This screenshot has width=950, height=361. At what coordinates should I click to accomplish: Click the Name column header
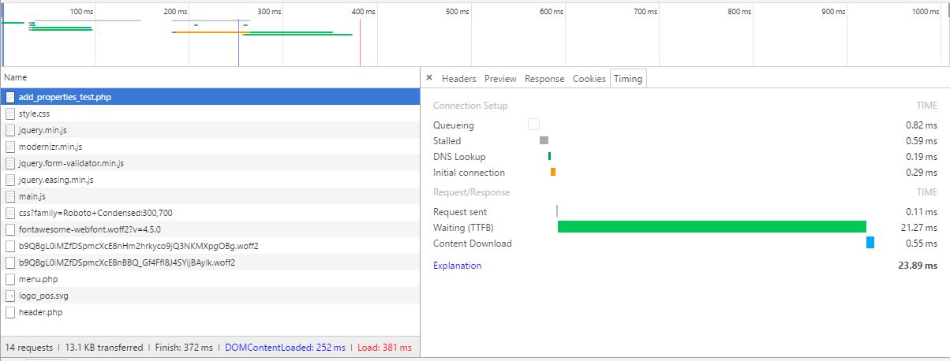pyautogui.click(x=15, y=77)
